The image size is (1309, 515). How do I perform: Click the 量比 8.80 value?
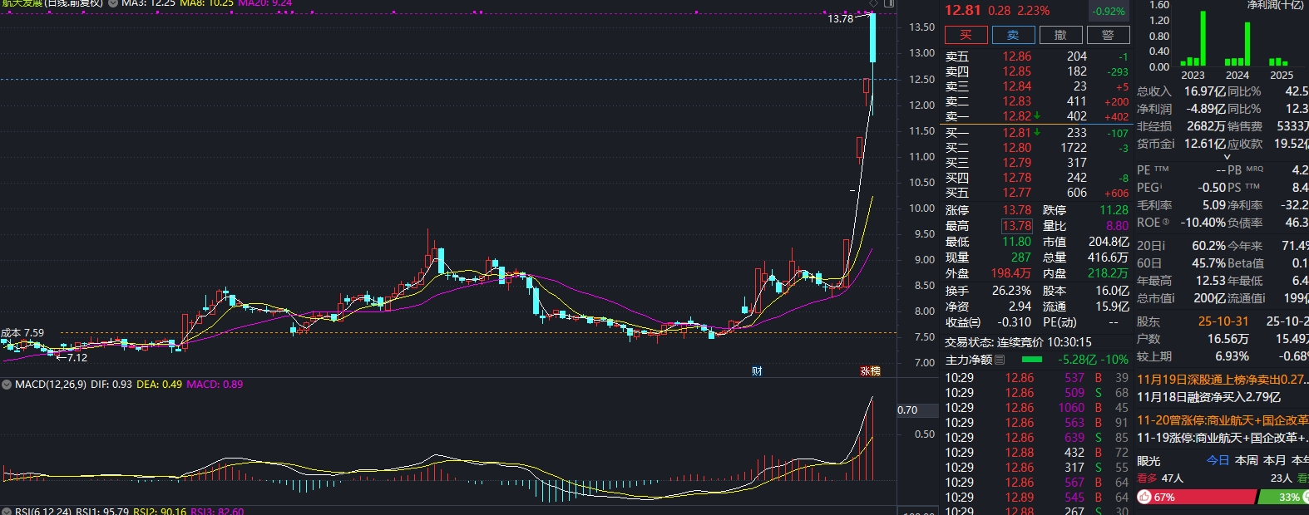tap(1117, 226)
